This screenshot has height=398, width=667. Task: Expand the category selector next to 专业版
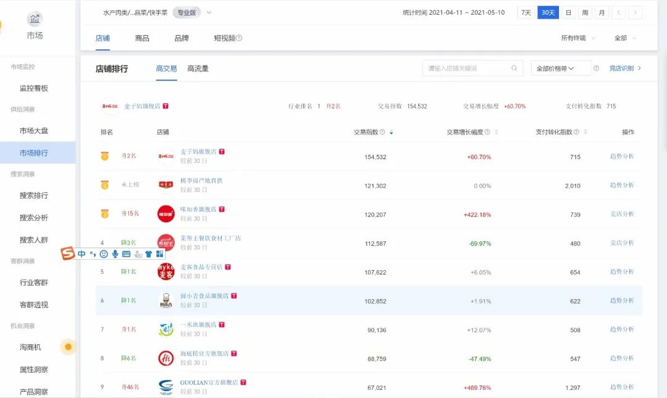pyautogui.click(x=209, y=12)
